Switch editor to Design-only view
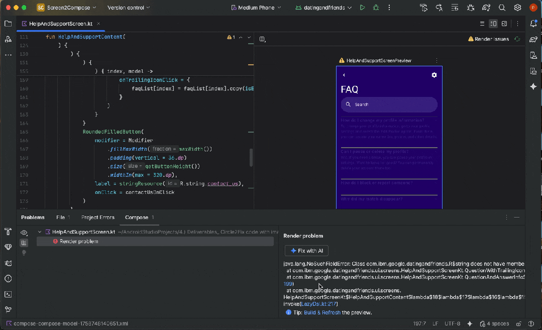This screenshot has height=330, width=542. (x=504, y=24)
